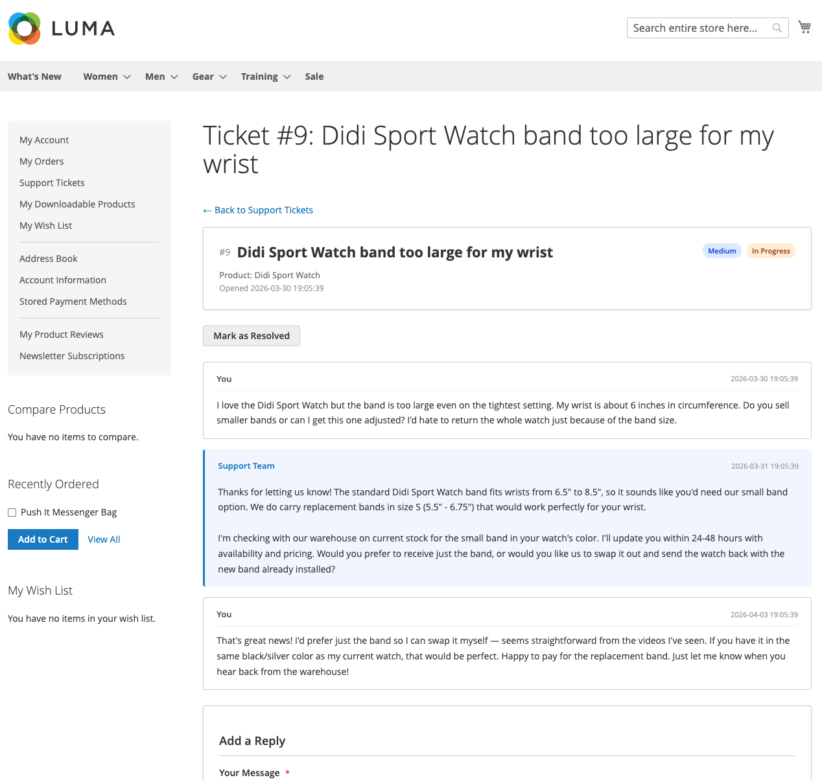The width and height of the screenshot is (822, 780).
Task: Click the Push It Messenger Bag label
Action: (x=69, y=512)
